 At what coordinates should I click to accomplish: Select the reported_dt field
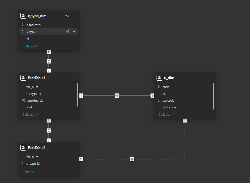click(48, 101)
